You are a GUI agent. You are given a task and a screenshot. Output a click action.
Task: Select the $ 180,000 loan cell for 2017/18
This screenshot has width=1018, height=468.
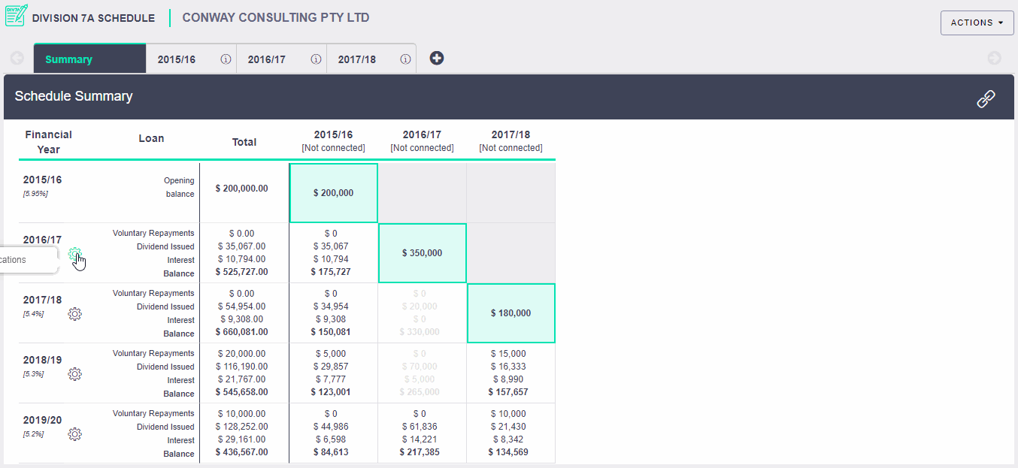(x=511, y=313)
